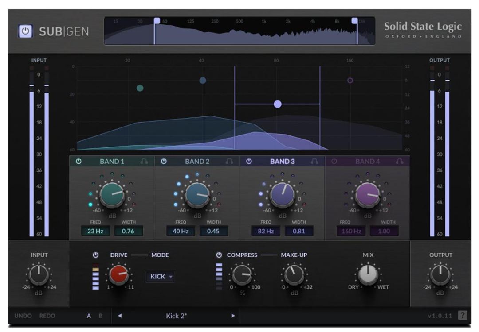Solo Band 1 with headphone icon
The image size is (479, 332).
click(x=144, y=162)
